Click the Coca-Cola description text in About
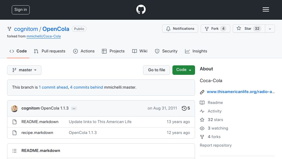This screenshot has height=159, width=282. pyautogui.click(x=211, y=81)
